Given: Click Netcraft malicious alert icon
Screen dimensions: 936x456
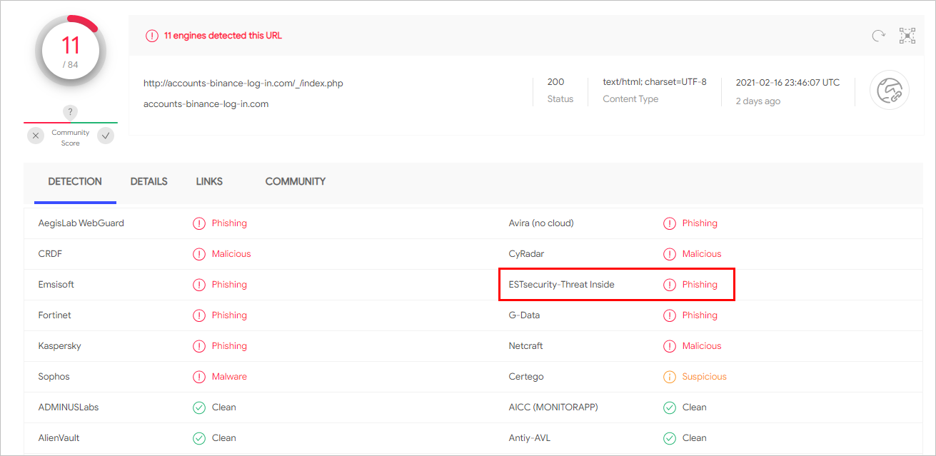Looking at the screenshot, I should tap(670, 346).
